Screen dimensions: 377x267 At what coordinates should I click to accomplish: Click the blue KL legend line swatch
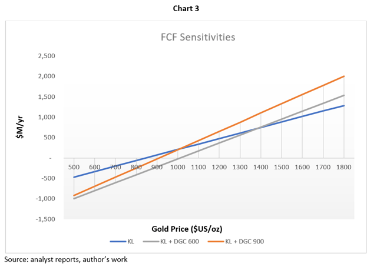pos(118,241)
